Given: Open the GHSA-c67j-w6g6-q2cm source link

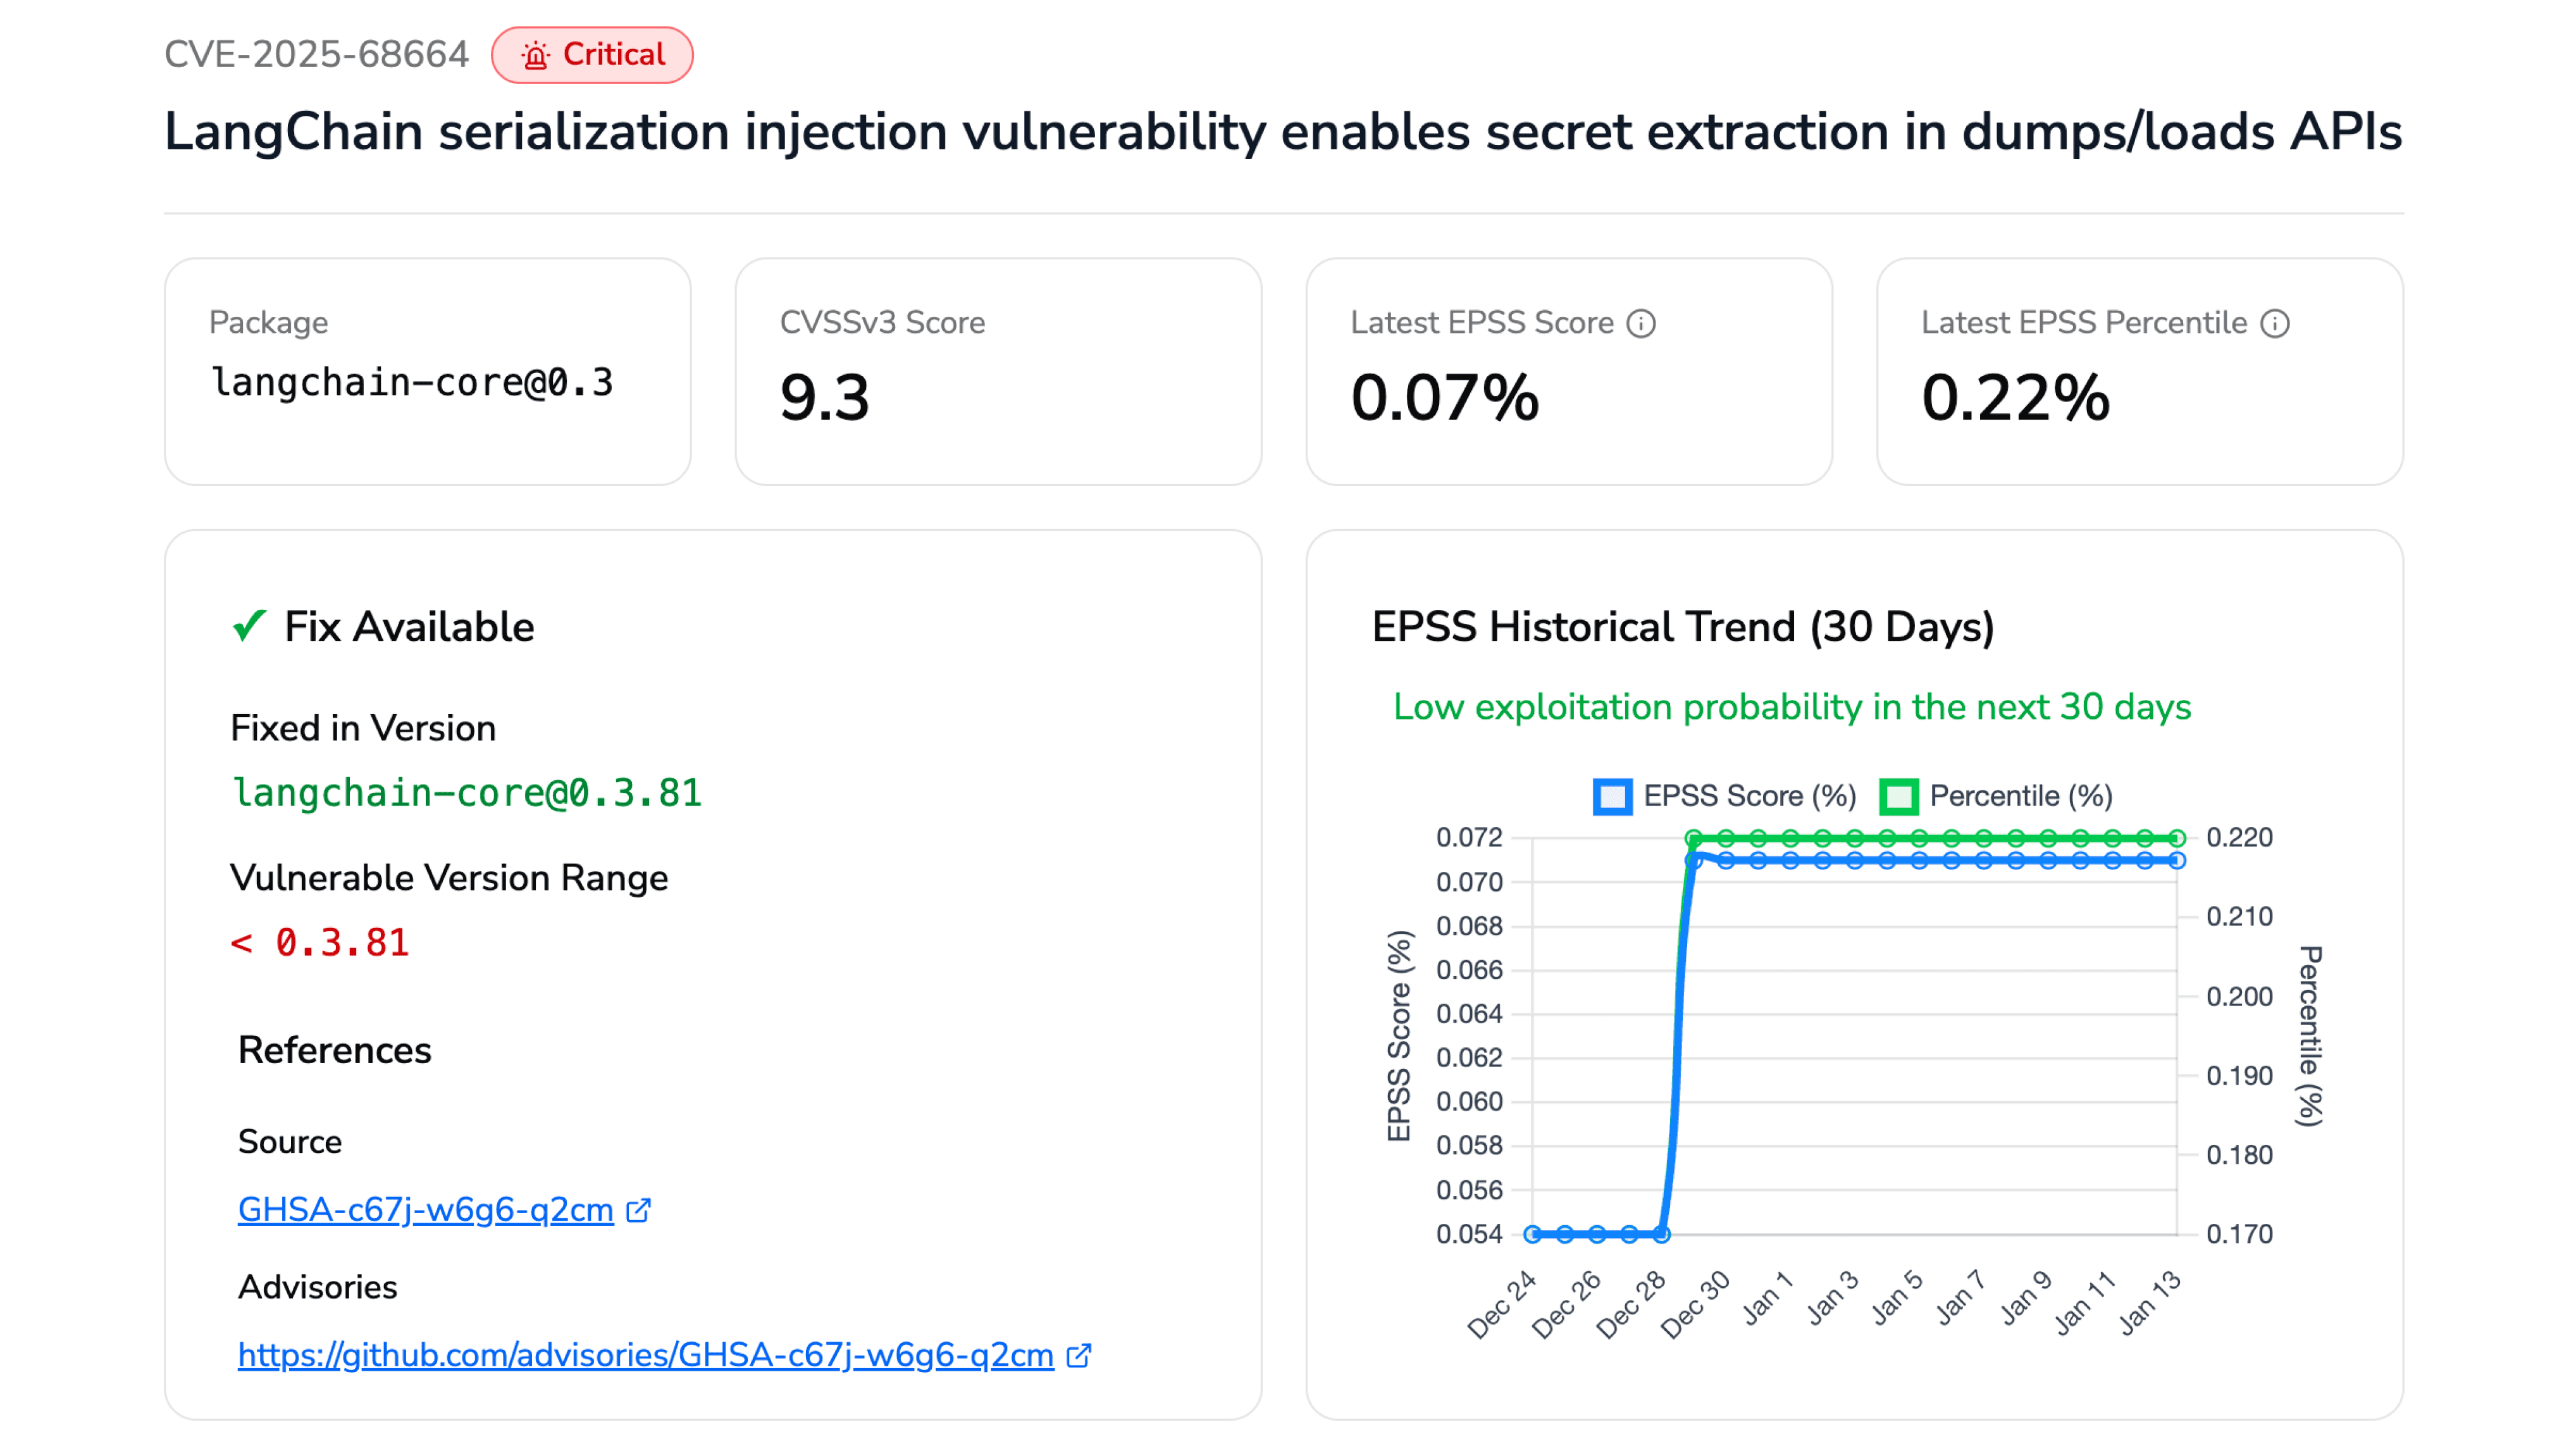Looking at the screenshot, I should point(425,1210).
